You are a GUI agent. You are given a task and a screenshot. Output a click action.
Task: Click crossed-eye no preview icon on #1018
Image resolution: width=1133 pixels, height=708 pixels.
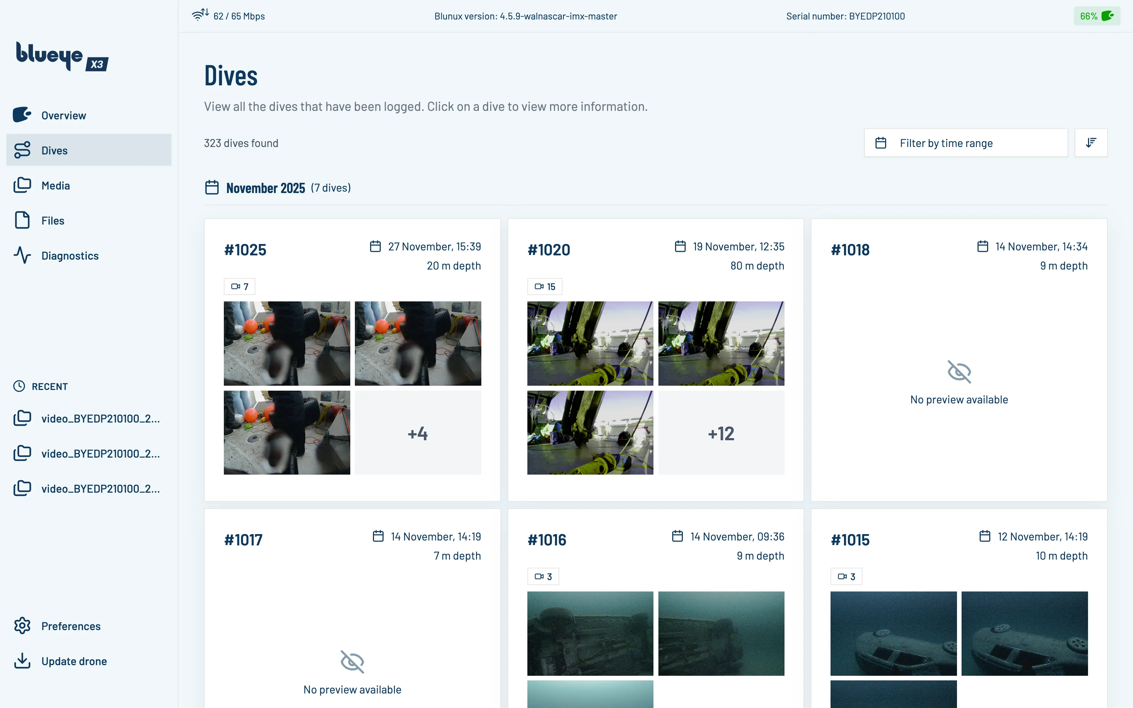tap(959, 372)
